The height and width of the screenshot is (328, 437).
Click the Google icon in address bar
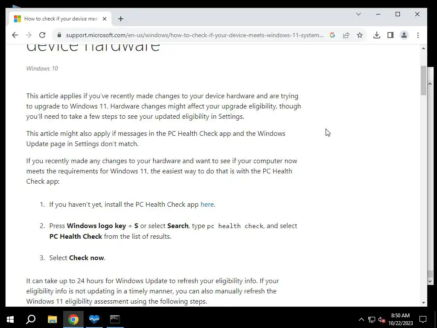pos(332,35)
